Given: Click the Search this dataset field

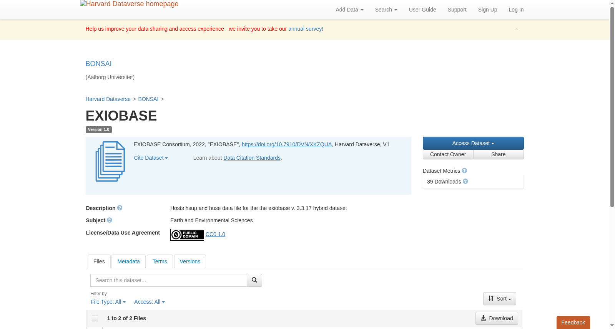Looking at the screenshot, I should click(169, 280).
